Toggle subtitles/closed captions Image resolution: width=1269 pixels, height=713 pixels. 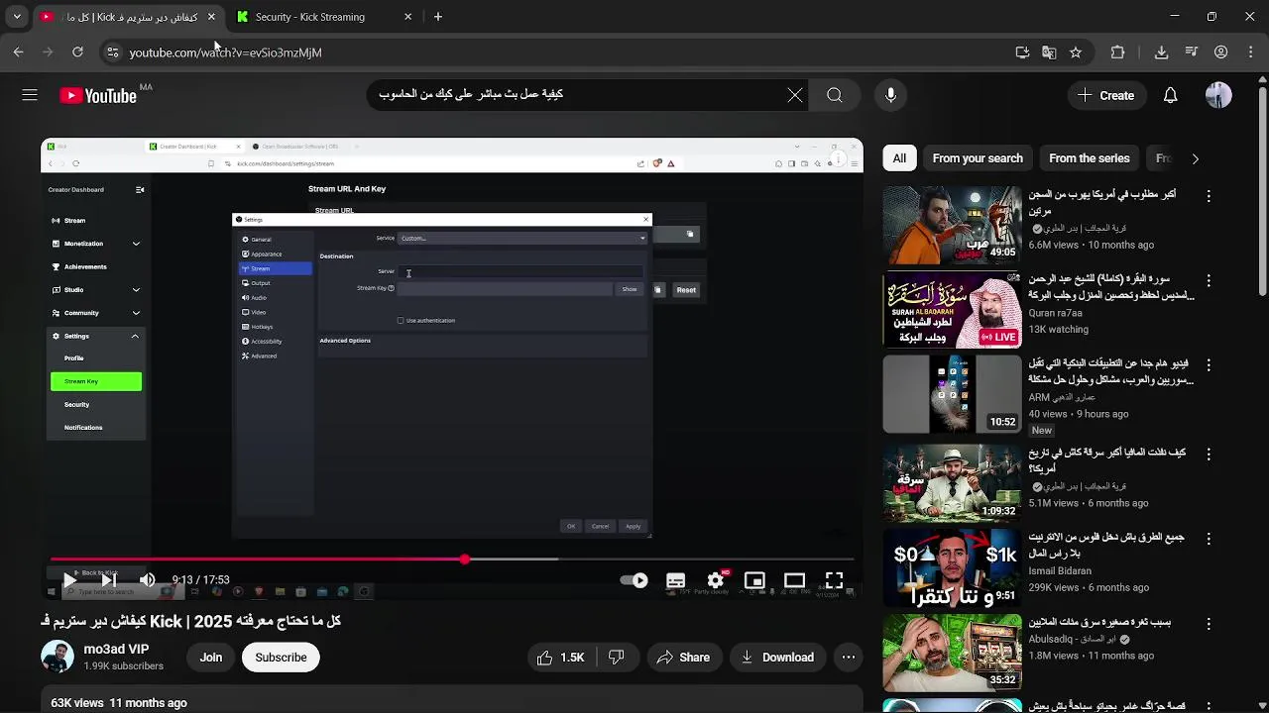pyautogui.click(x=675, y=580)
